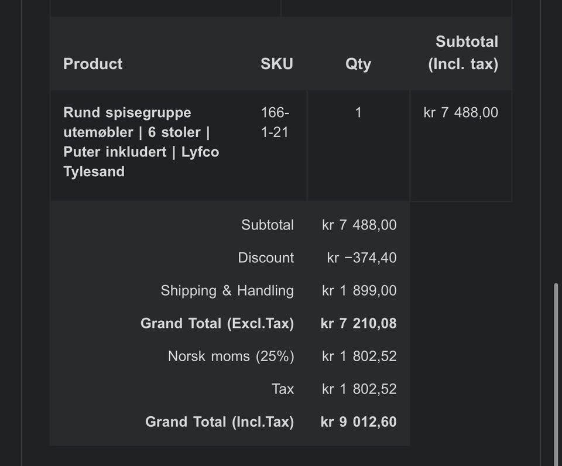
Task: Select the final amount kr 9 012,60
Action: 358,422
